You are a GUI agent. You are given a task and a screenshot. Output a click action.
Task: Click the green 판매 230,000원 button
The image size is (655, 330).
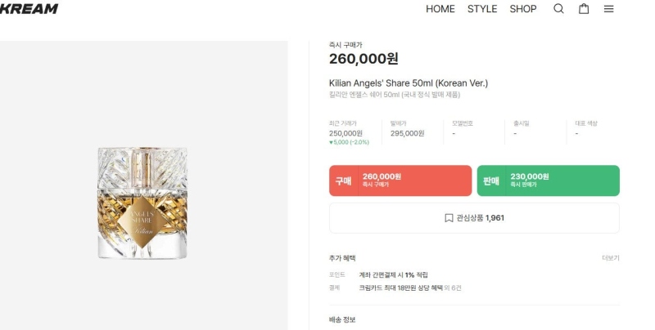click(x=548, y=181)
